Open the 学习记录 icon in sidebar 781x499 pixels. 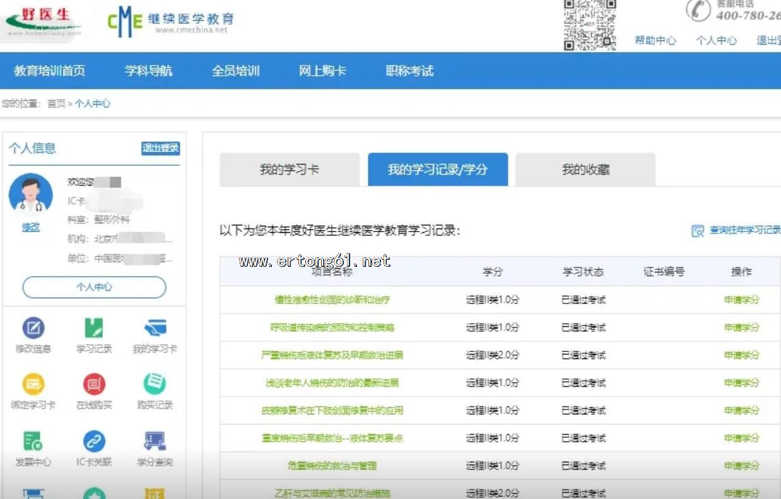point(94,328)
